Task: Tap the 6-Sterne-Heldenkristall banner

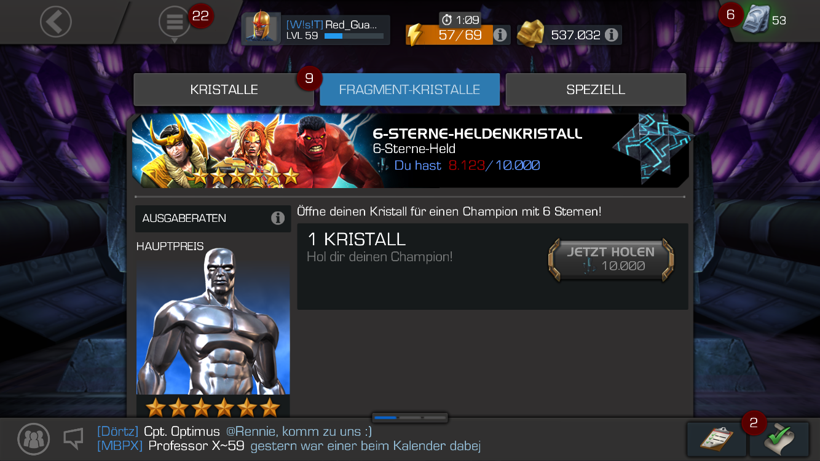Action: click(x=411, y=151)
